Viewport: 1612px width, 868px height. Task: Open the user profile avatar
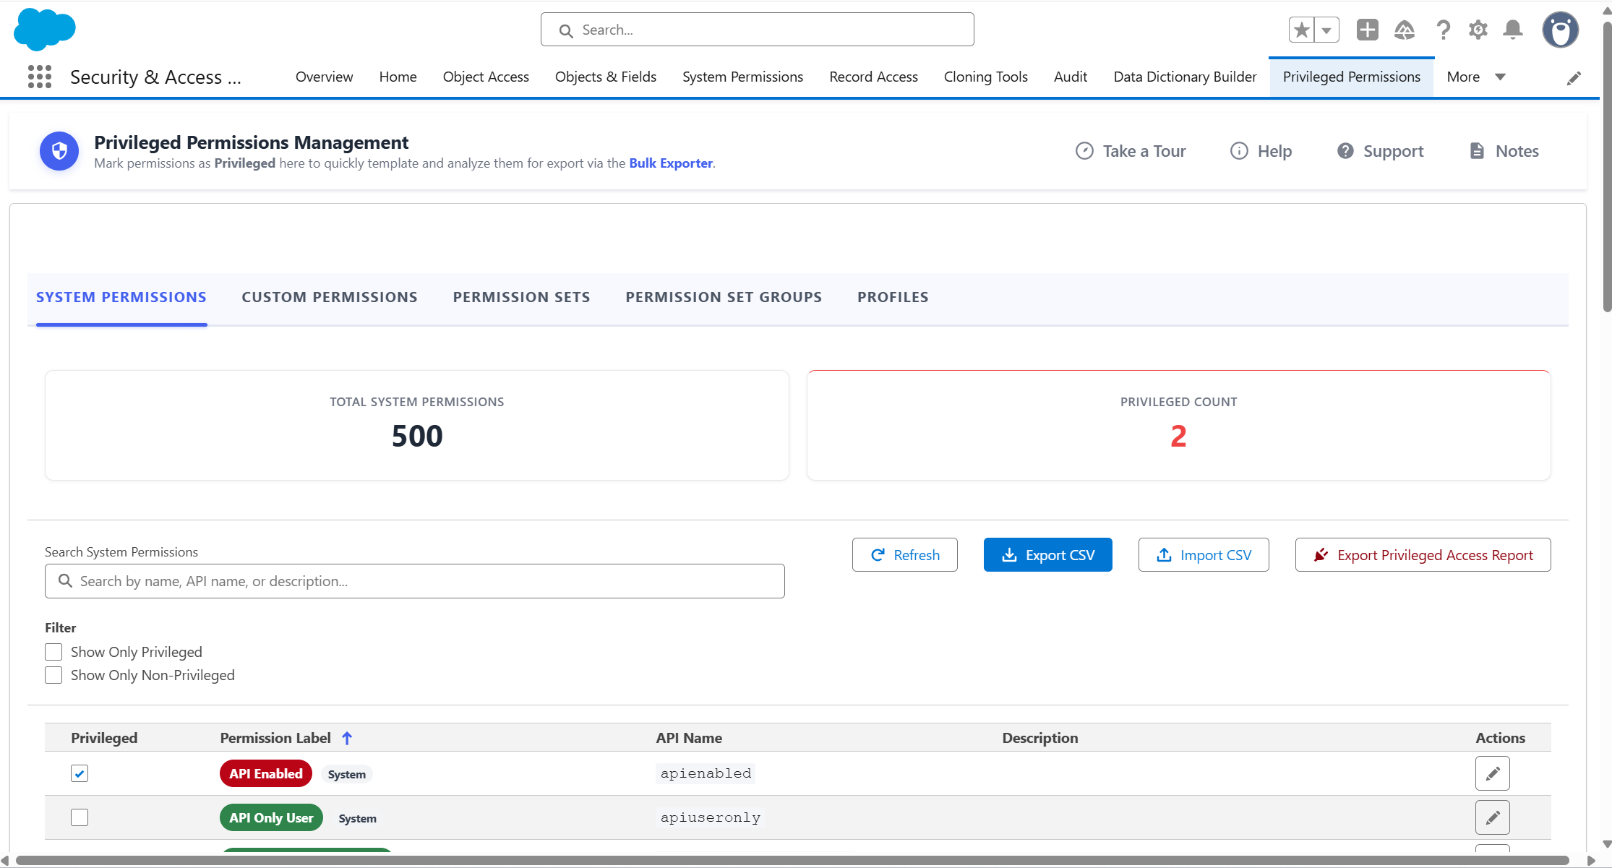coord(1561,30)
